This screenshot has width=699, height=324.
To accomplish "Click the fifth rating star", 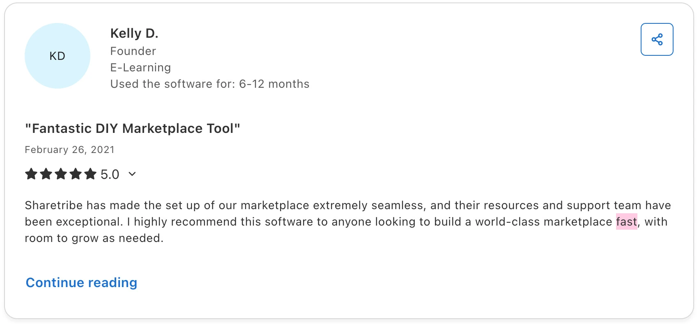I will point(90,174).
